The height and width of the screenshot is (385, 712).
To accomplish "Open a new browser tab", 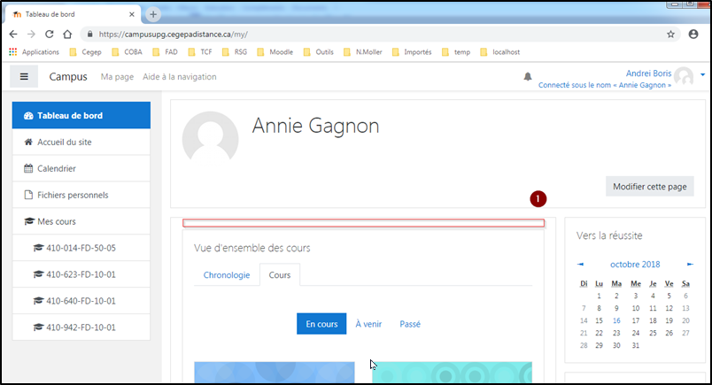I will click(153, 14).
